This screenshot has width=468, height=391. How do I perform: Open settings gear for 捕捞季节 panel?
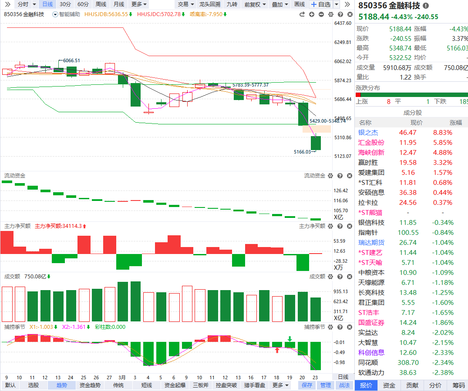[330, 327]
